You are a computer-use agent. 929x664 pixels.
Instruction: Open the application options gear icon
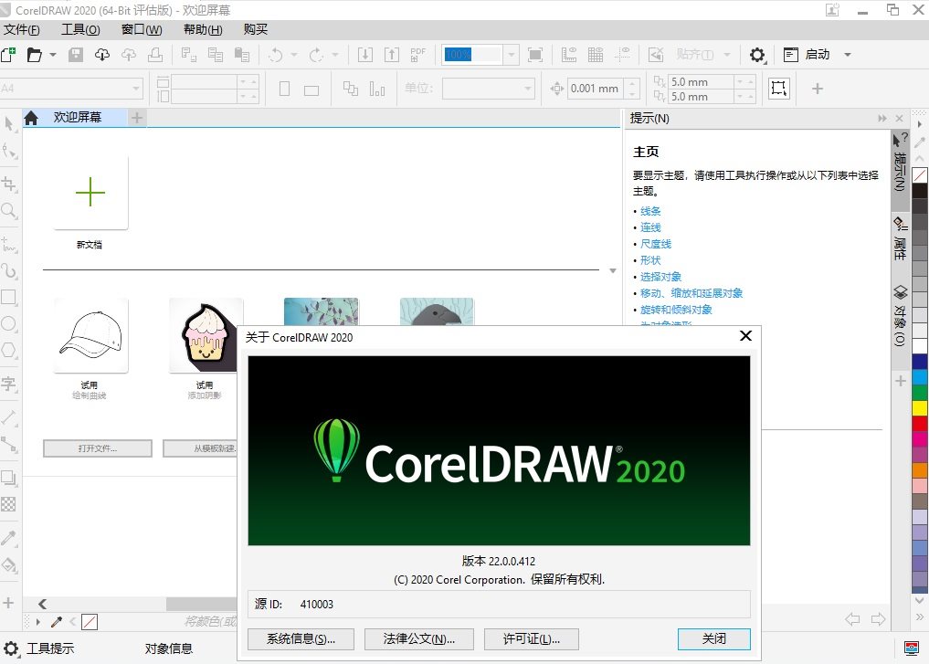[757, 55]
